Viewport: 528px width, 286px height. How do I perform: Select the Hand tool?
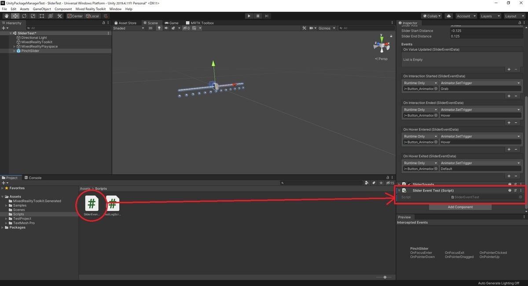(6, 16)
